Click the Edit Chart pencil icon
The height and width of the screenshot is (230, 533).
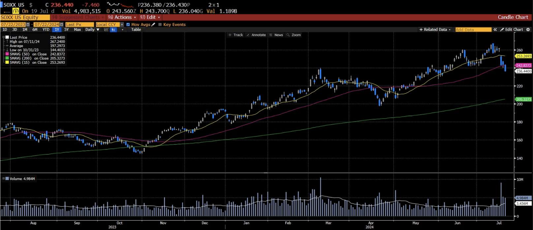pos(502,29)
